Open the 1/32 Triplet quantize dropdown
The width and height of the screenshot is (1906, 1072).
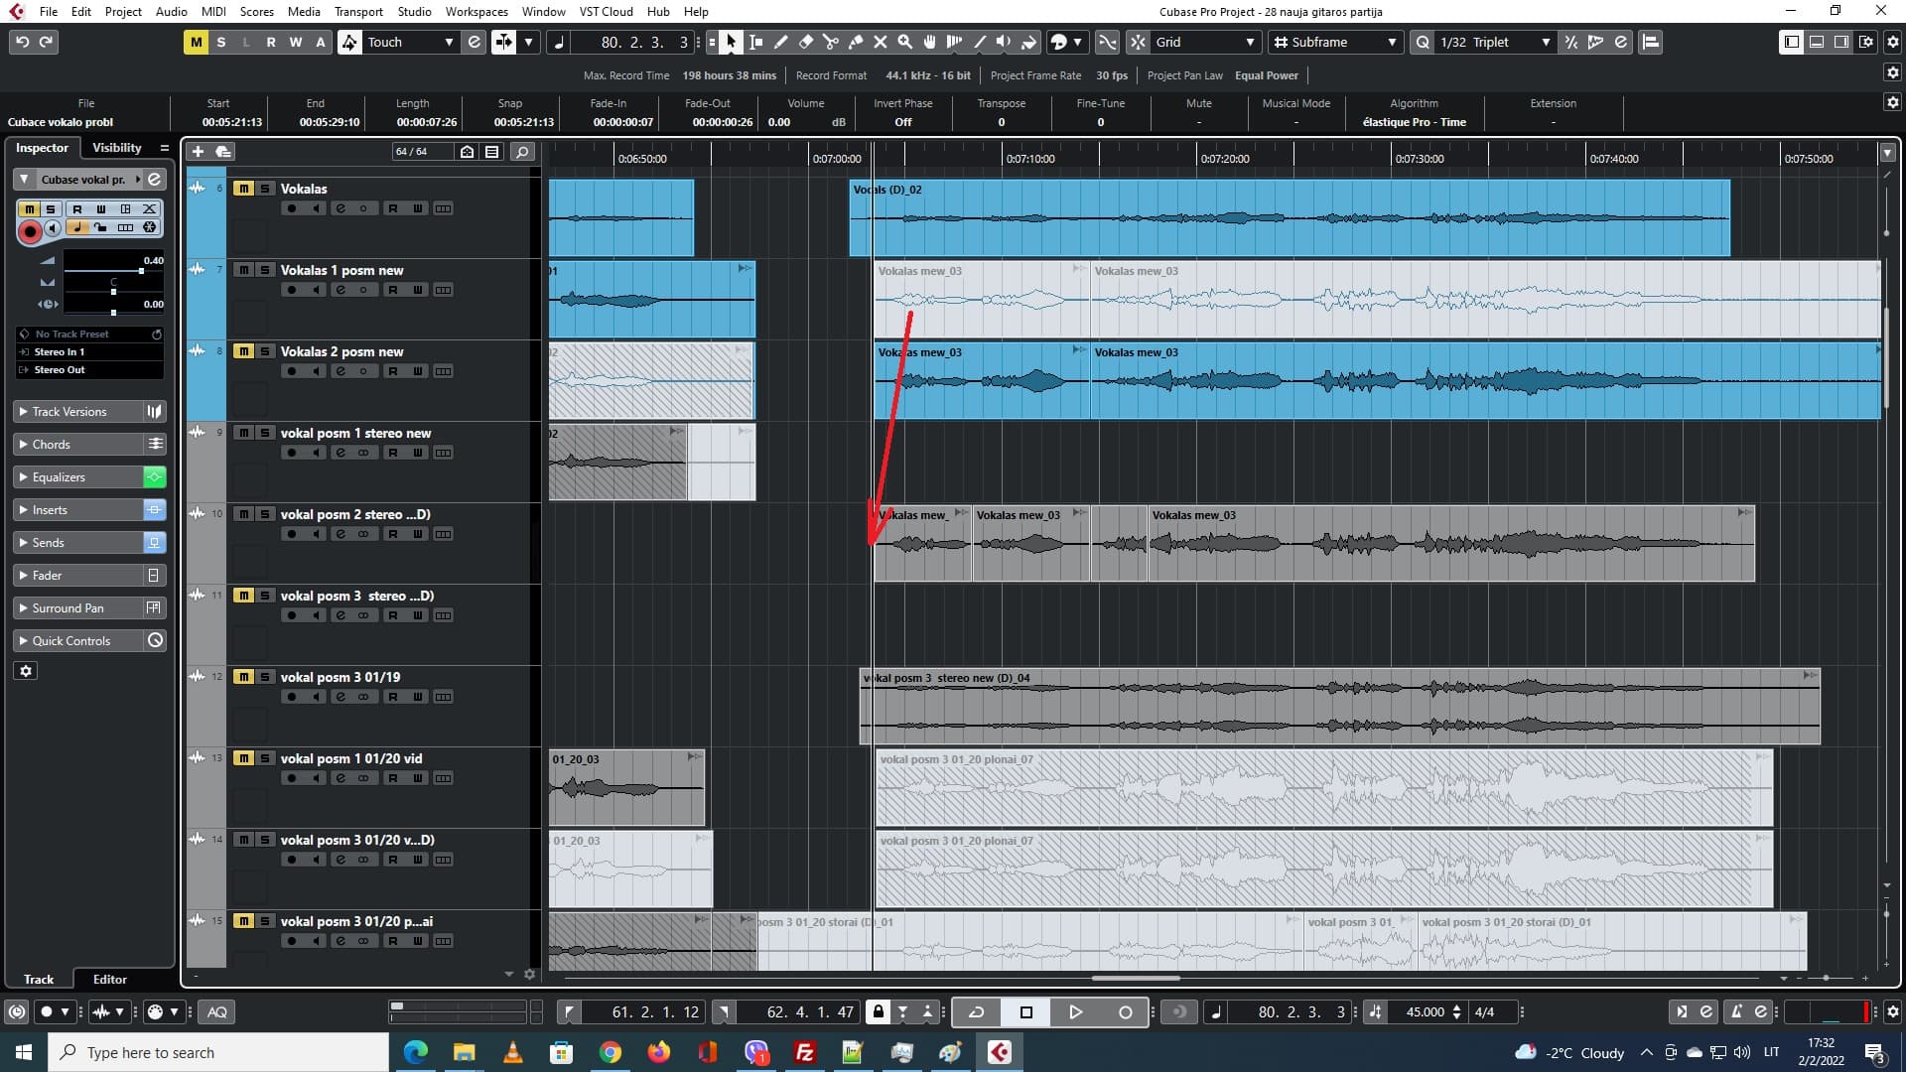tap(1489, 42)
